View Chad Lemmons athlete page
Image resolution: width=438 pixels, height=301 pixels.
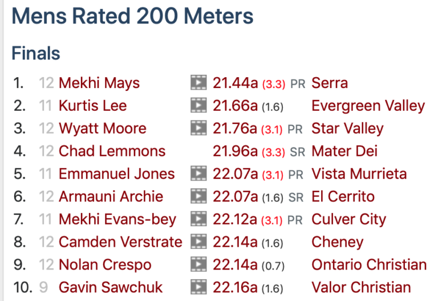112,151
